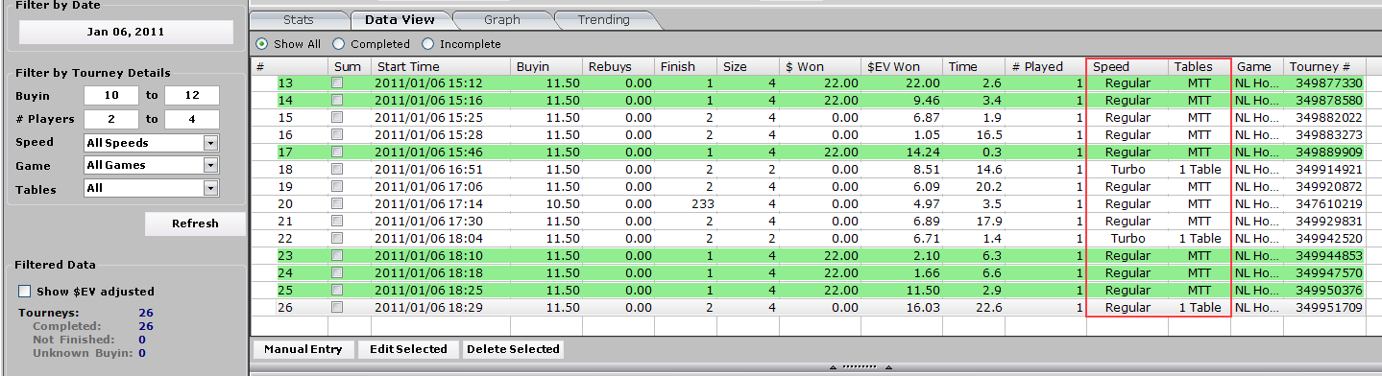Screen dimensions: 1382x376
Task: Tick the Sum checkbox for row 26
Action: [337, 308]
